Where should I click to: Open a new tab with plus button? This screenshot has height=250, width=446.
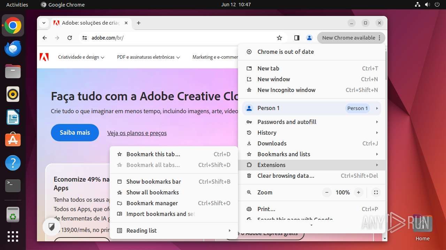tap(139, 23)
